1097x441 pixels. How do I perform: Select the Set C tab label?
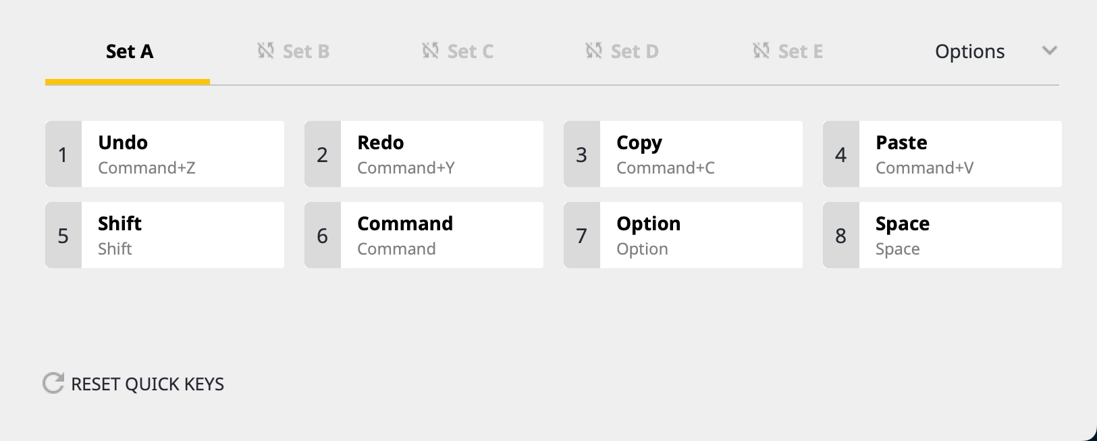click(471, 51)
